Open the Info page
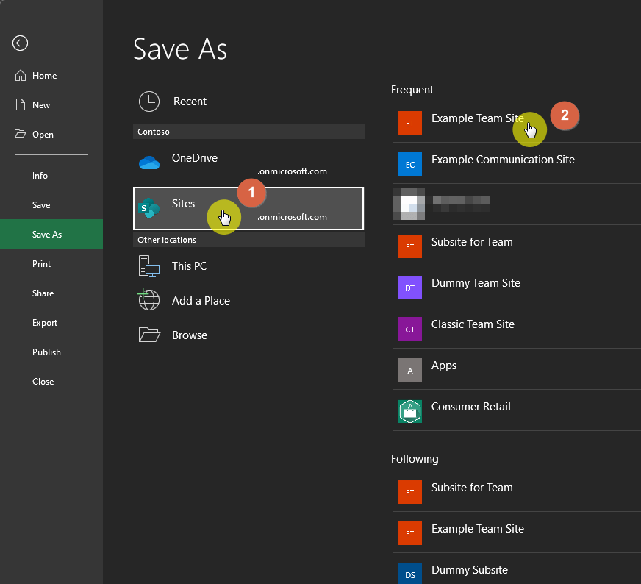This screenshot has width=641, height=584. point(51,176)
